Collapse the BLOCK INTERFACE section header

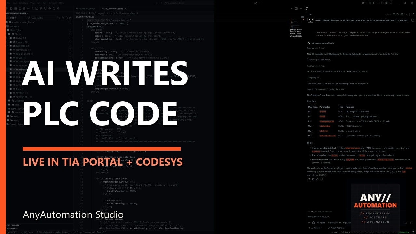coord(85,17)
